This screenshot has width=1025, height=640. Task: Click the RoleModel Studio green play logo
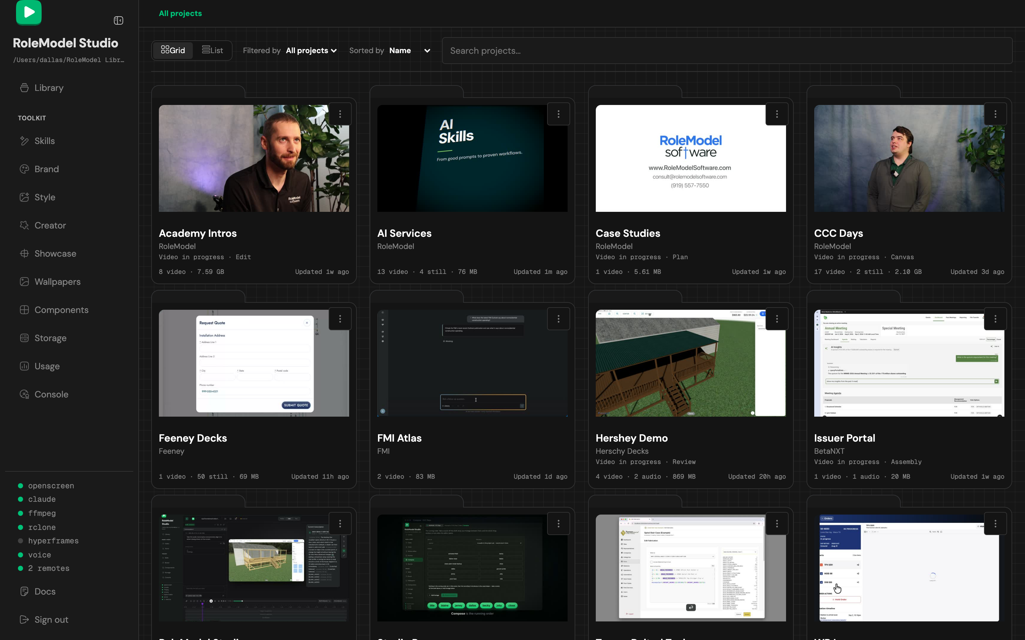click(x=29, y=12)
